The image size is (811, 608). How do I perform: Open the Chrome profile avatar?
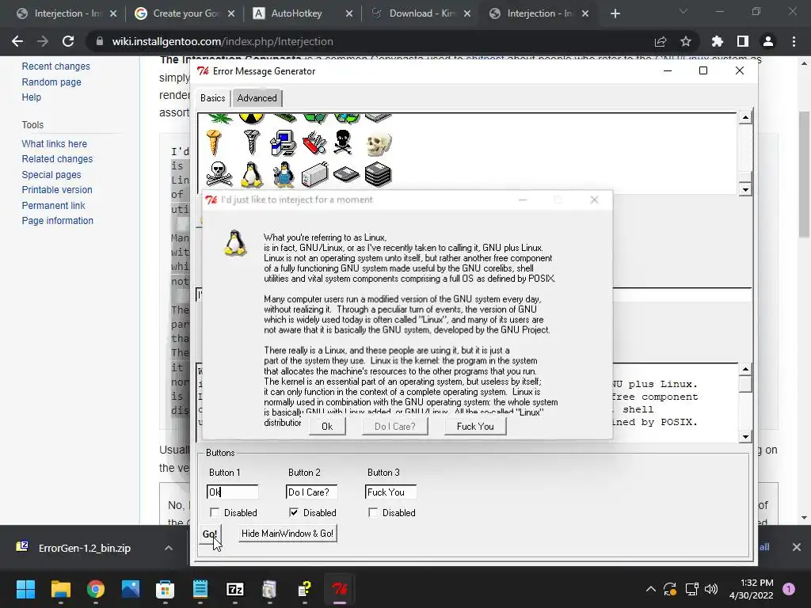pyautogui.click(x=768, y=41)
